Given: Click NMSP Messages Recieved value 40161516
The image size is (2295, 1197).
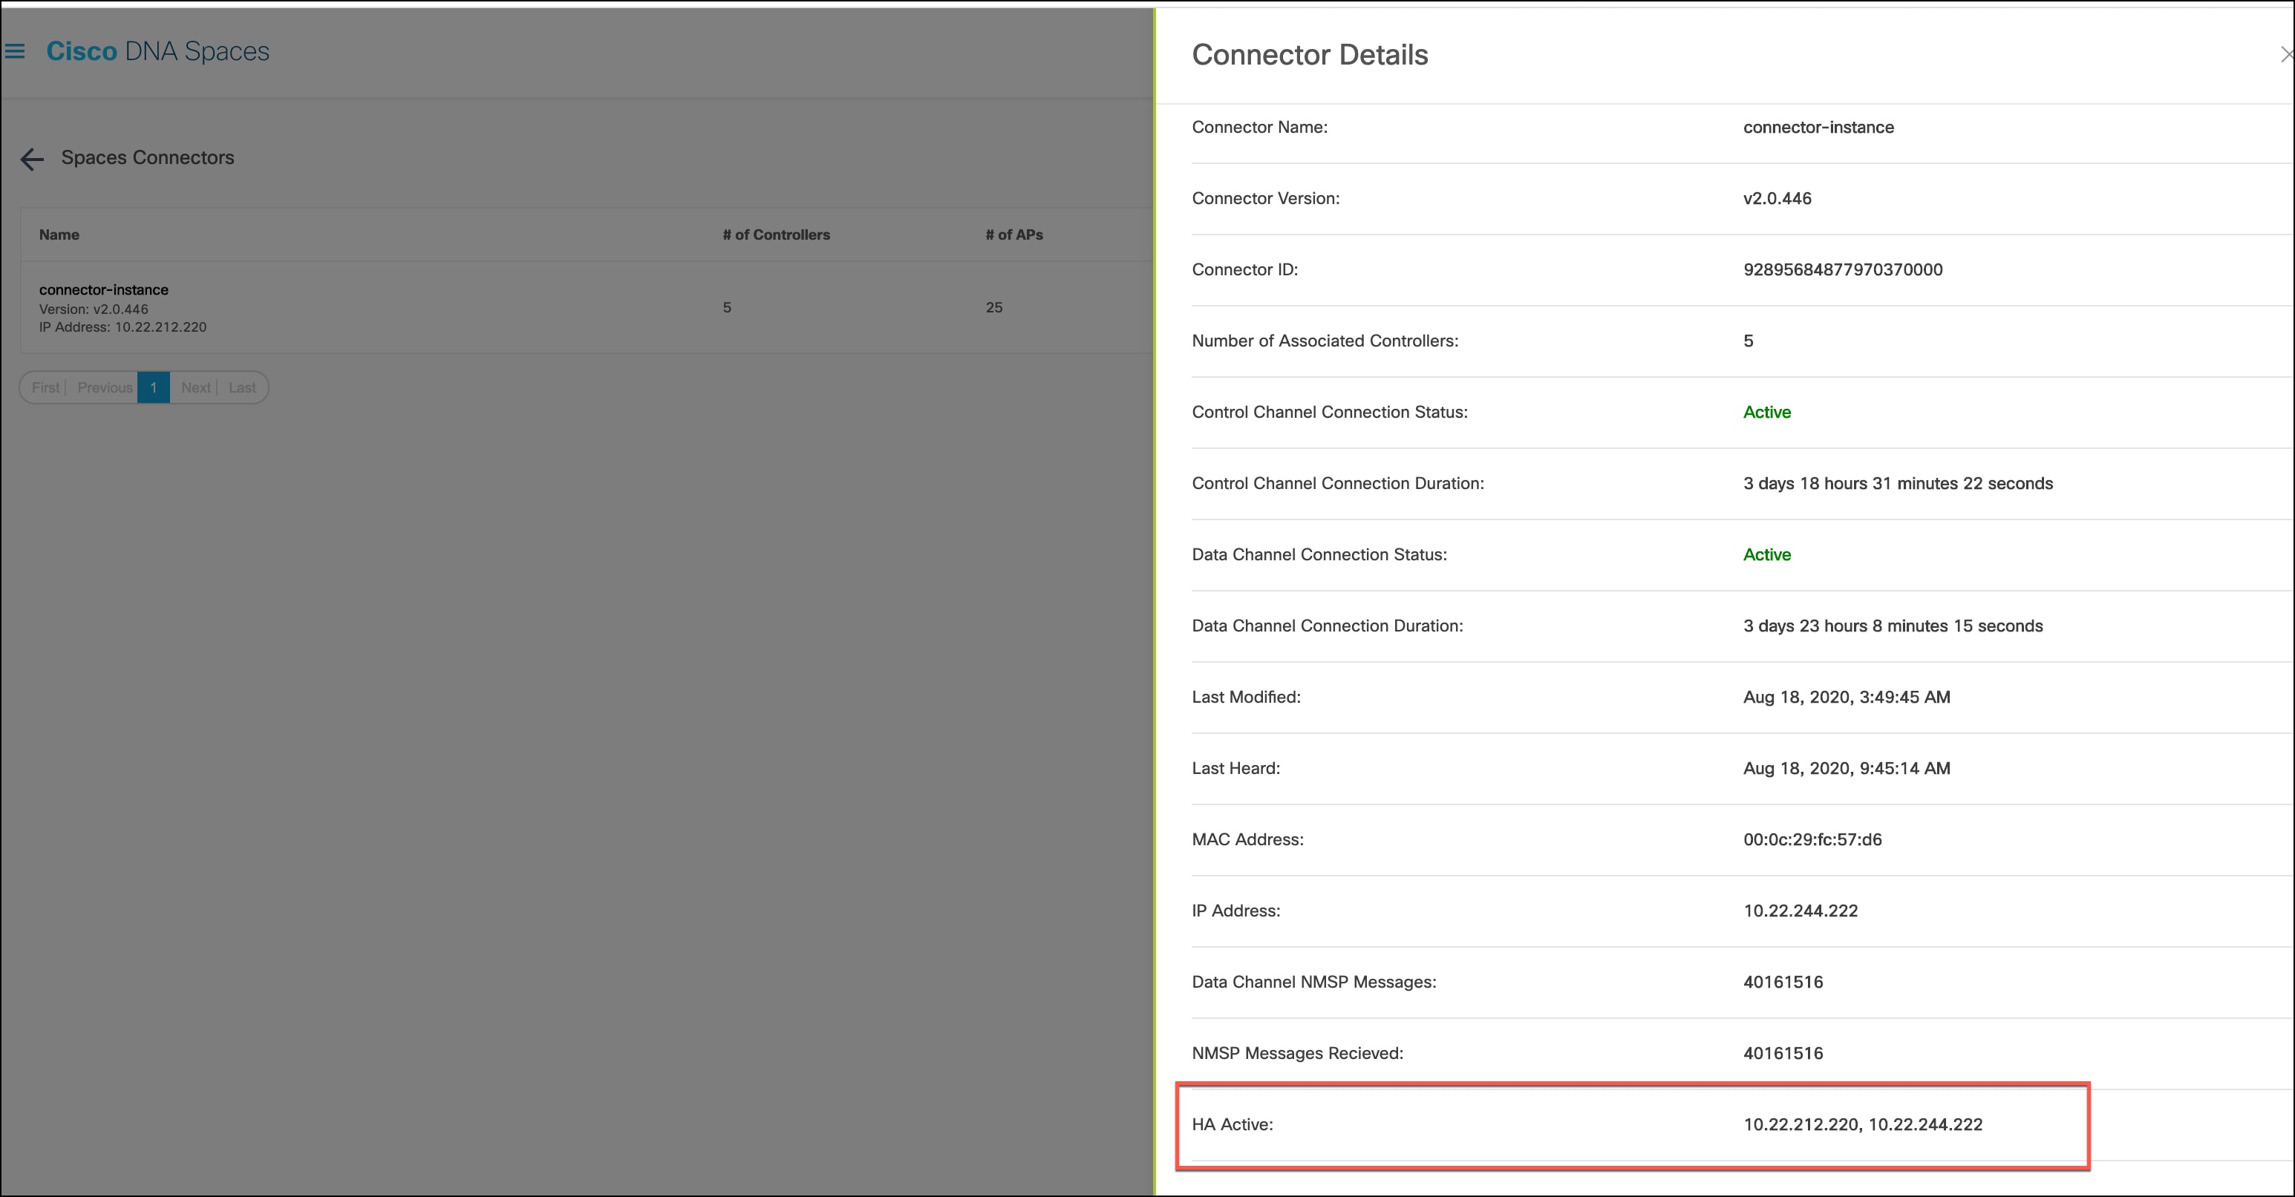Looking at the screenshot, I should pos(1783,1054).
